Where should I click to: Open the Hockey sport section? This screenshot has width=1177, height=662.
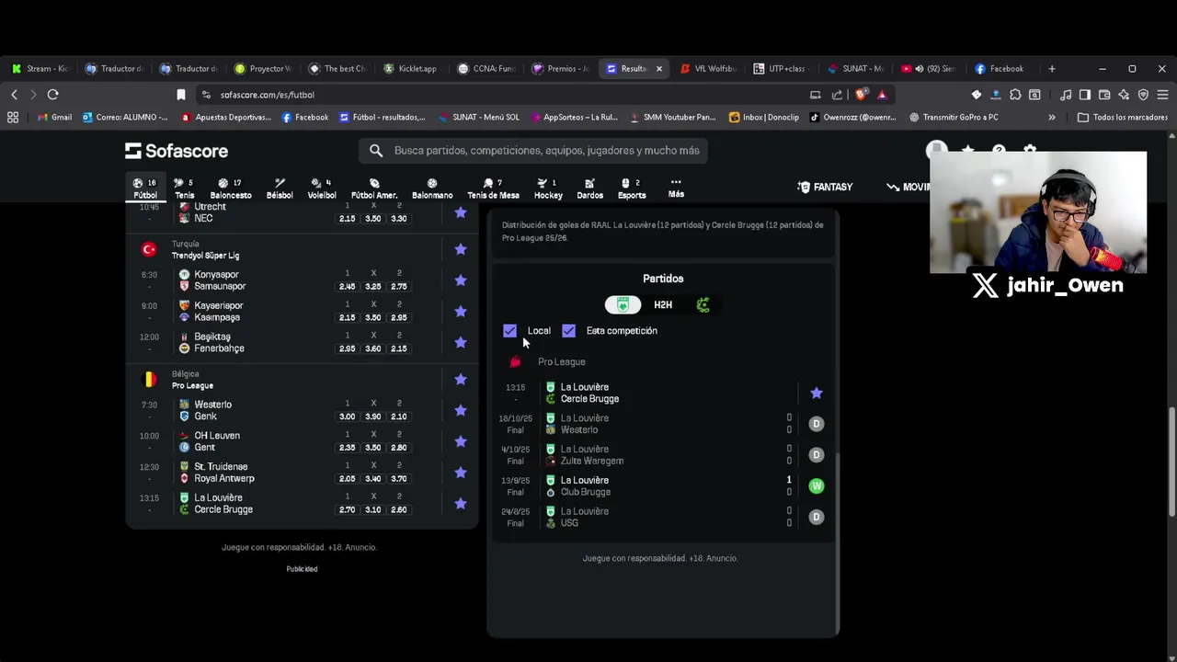tap(548, 188)
